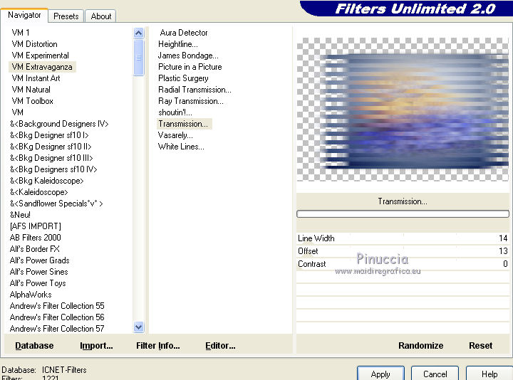The image size is (513, 380).
Task: Choose Vasarely... filter
Action: (x=175, y=135)
